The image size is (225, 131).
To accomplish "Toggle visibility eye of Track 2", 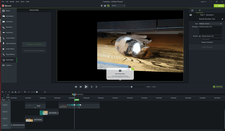I will 9,117.
